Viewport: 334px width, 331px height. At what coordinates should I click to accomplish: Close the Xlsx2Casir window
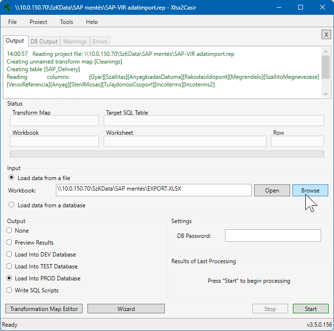(x=322, y=8)
